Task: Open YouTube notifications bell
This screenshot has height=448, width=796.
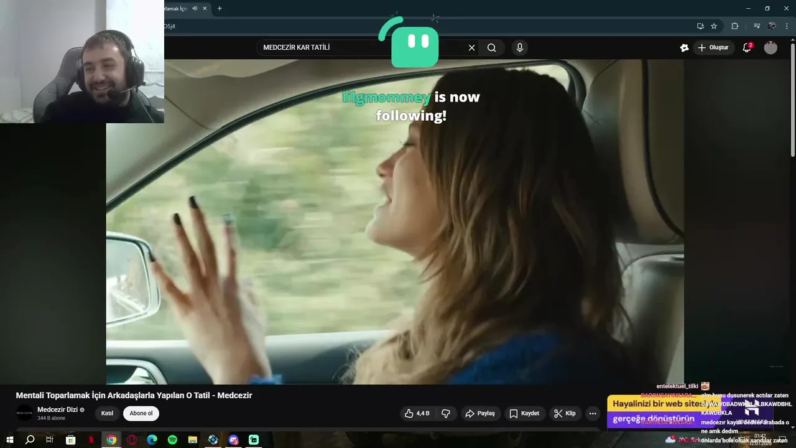Action: tap(747, 48)
